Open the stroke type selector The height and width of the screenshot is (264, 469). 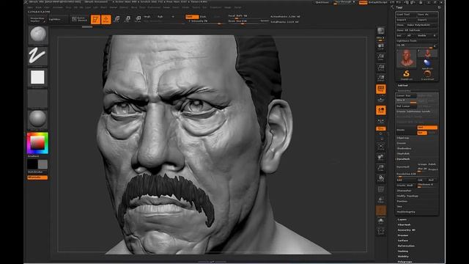[x=37, y=56]
